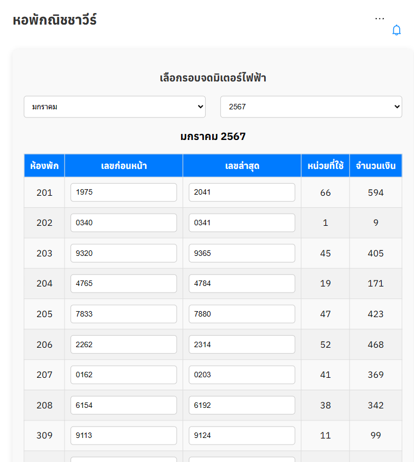
Task: Select room 203 previous reading input
Action: tap(124, 253)
